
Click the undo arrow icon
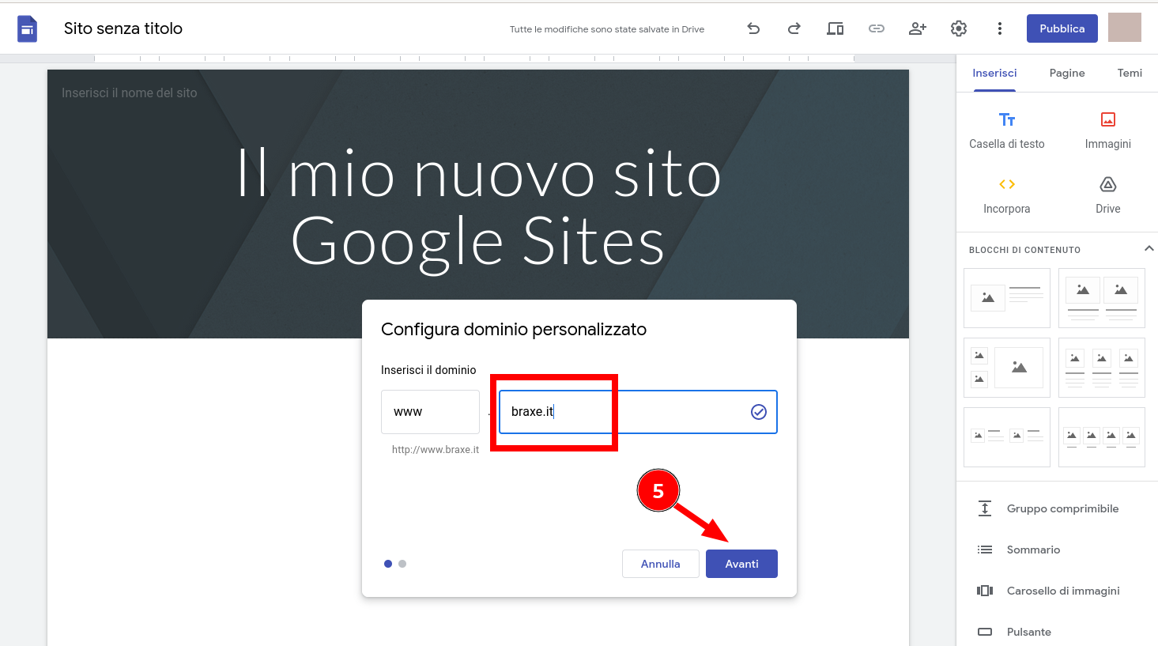(x=753, y=28)
